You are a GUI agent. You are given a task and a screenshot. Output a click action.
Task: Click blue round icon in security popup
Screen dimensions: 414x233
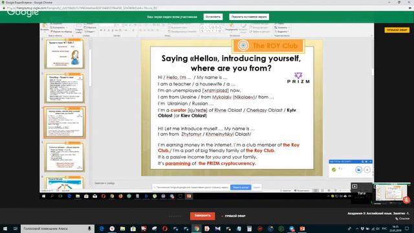click(x=358, y=170)
